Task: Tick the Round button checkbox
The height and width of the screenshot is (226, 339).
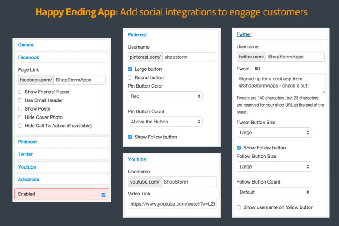Action: tap(130, 77)
